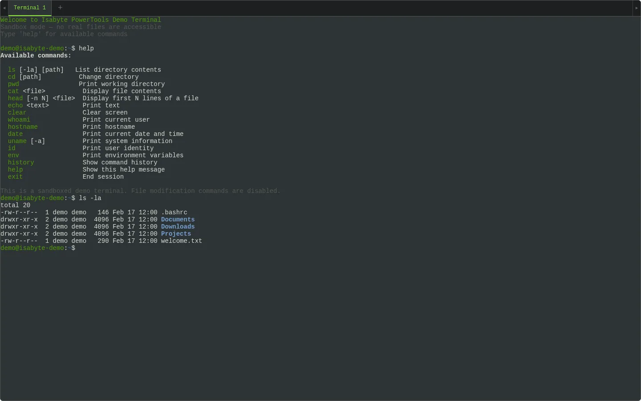Click 'Show command history' description

coord(120,163)
